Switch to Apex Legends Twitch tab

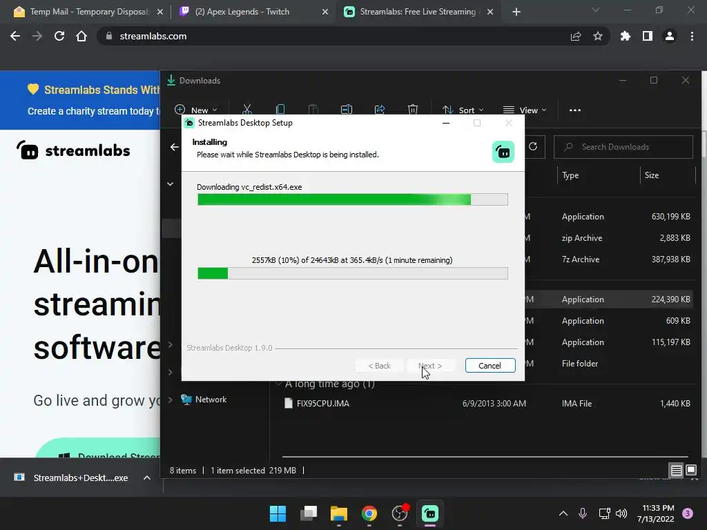[x=253, y=12]
